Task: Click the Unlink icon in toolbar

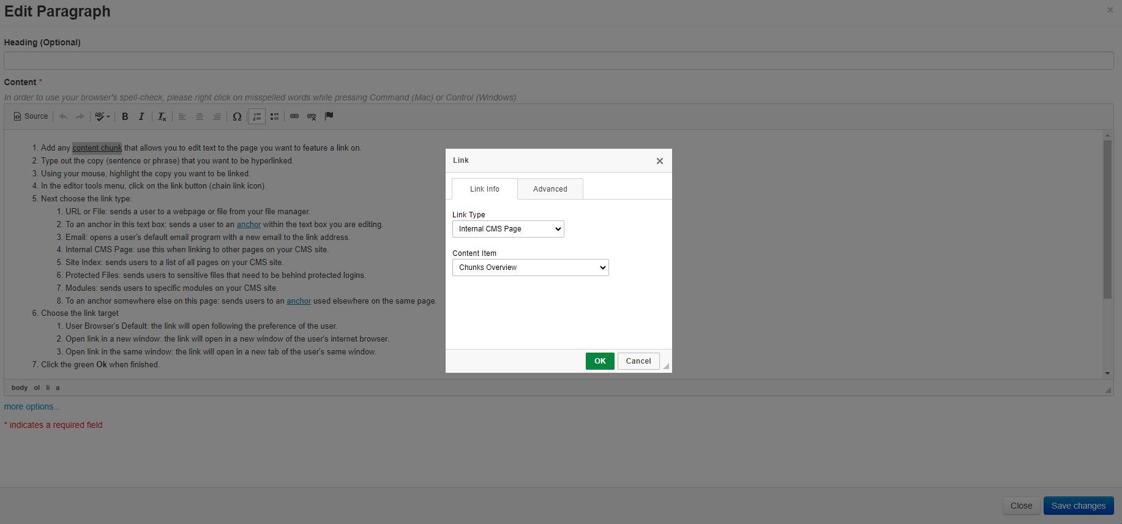Action: coord(312,116)
